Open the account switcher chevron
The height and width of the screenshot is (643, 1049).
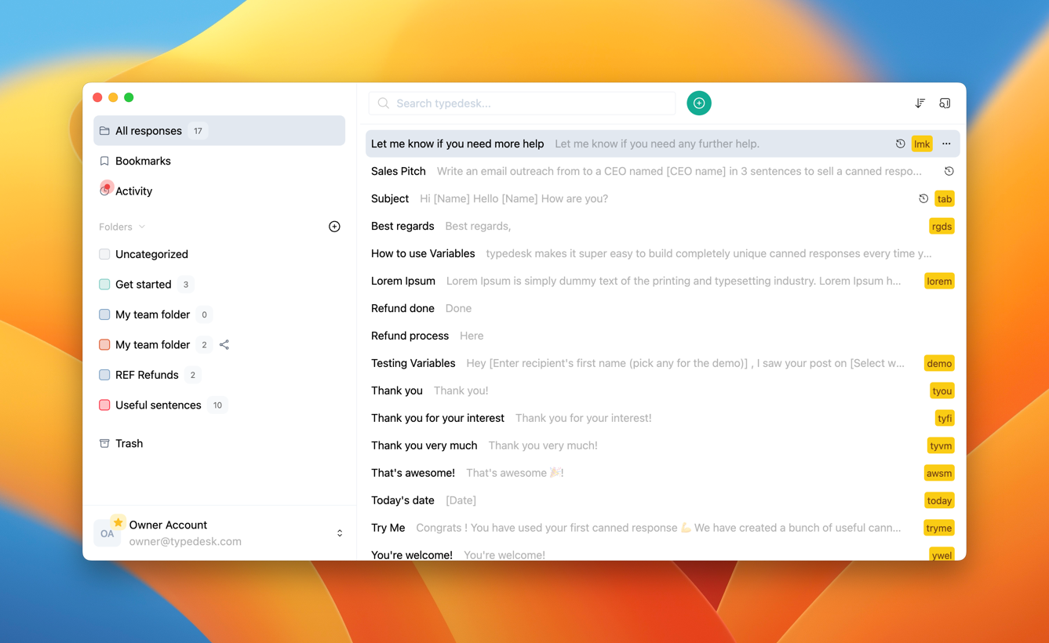pyautogui.click(x=340, y=532)
